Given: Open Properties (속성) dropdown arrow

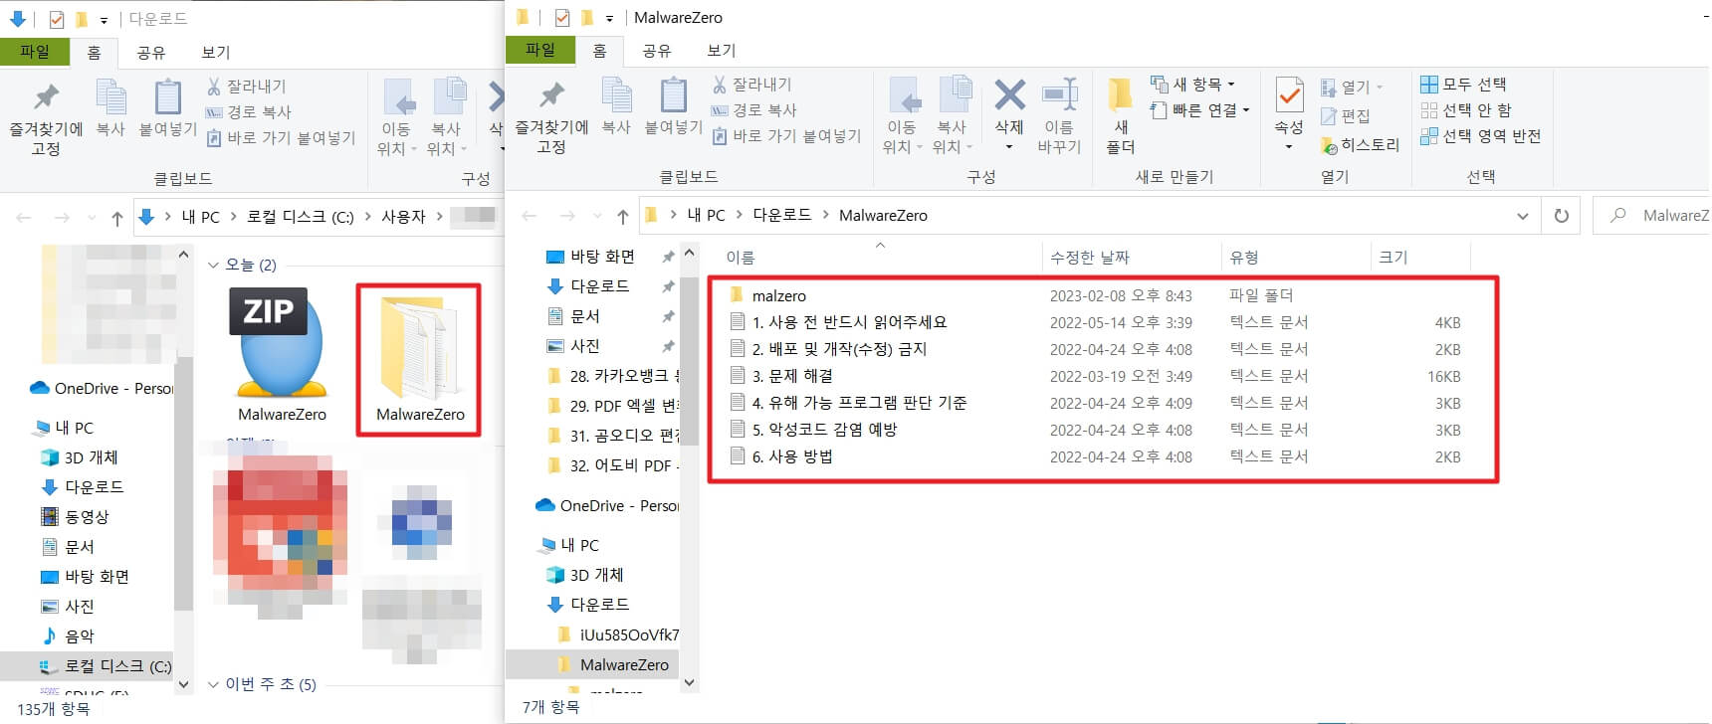Looking at the screenshot, I should tap(1289, 147).
